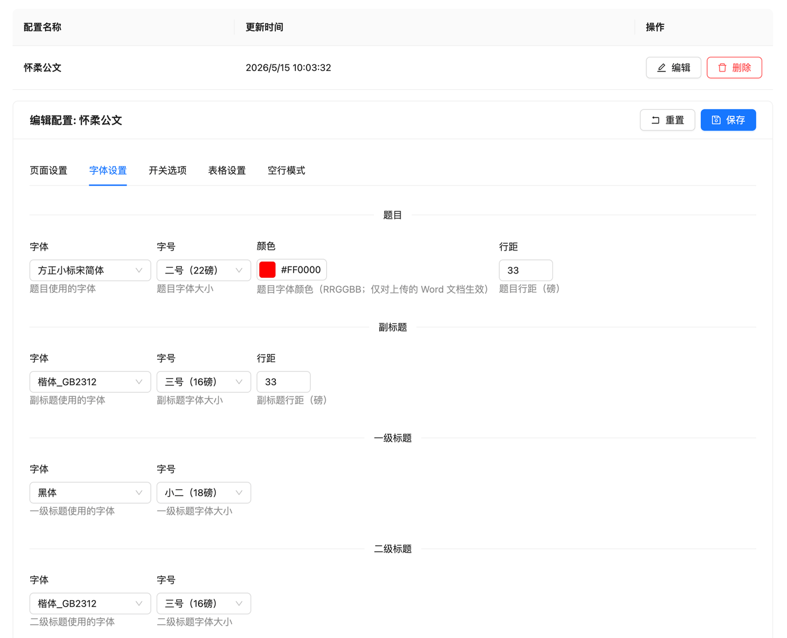Select the 字体设置 tab
The image size is (787, 638).
tap(108, 171)
